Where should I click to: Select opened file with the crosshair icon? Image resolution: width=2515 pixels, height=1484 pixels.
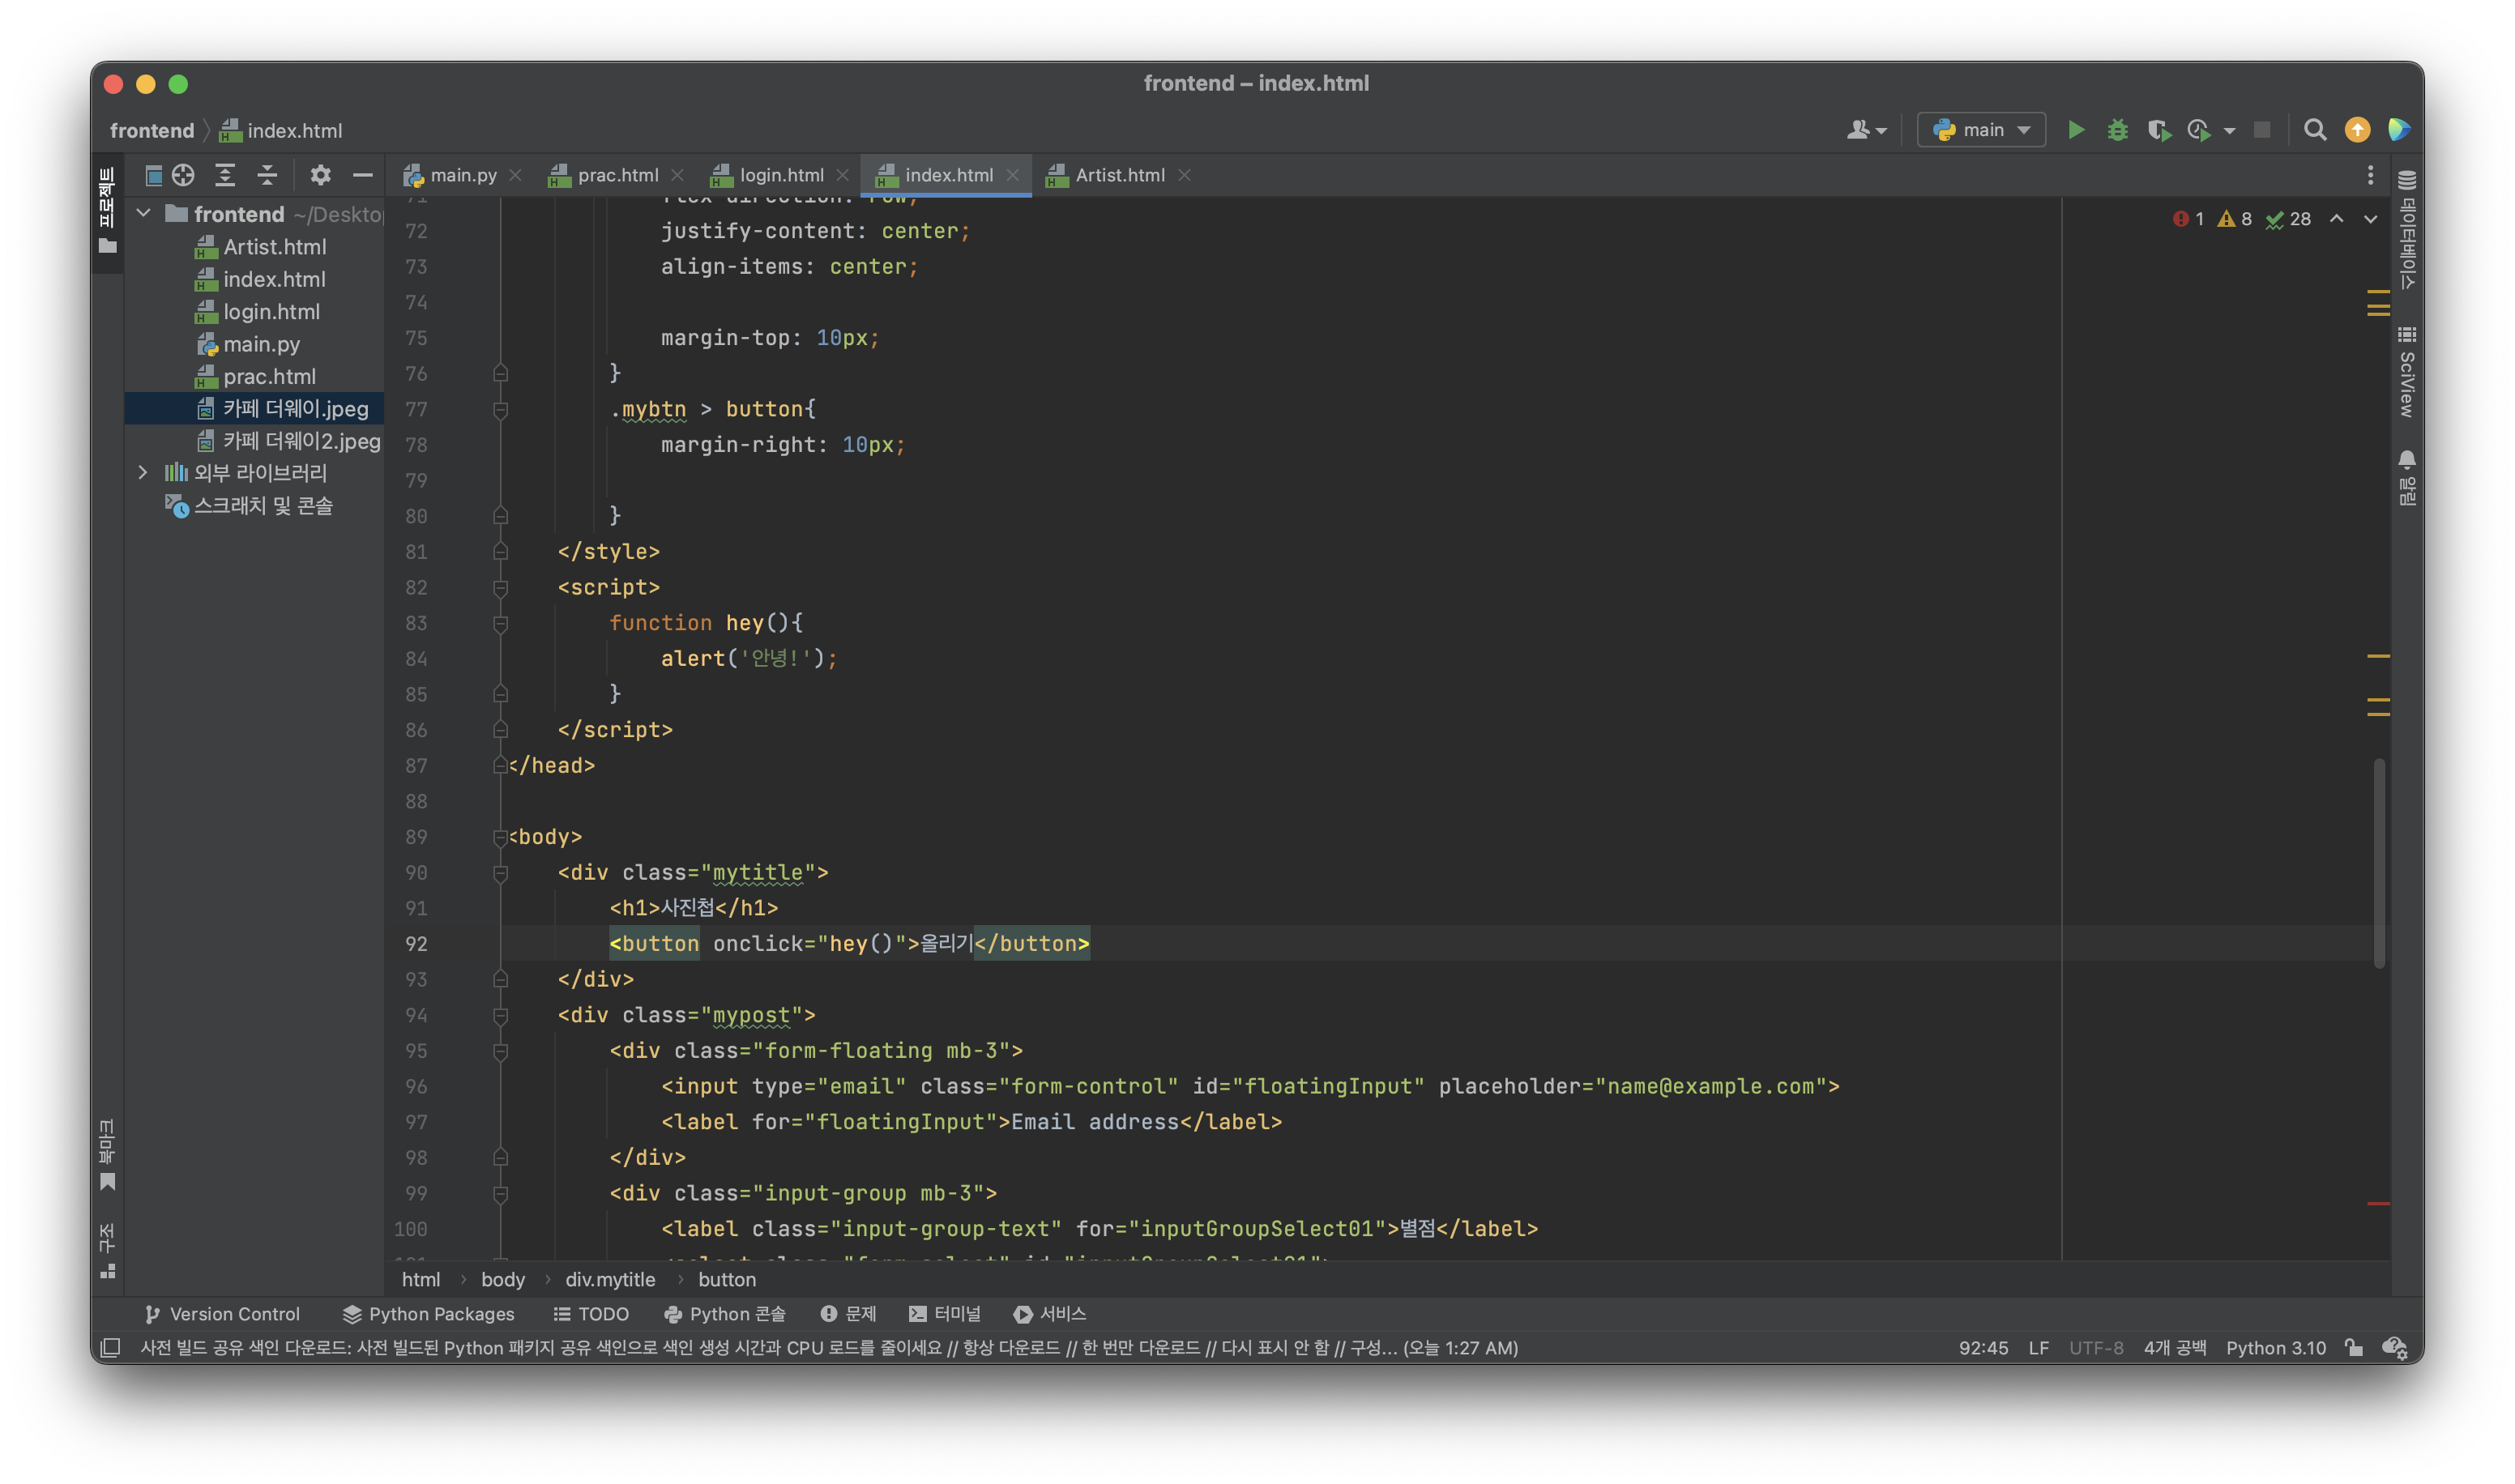point(183,175)
